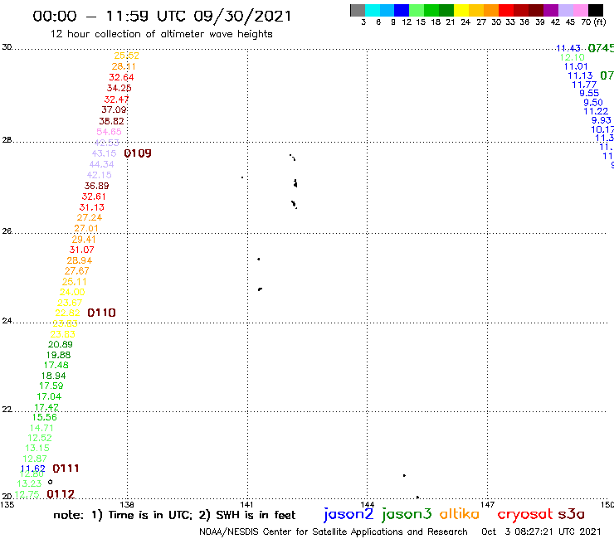Click the wave height value 12.75
The image size is (614, 539).
27,494
